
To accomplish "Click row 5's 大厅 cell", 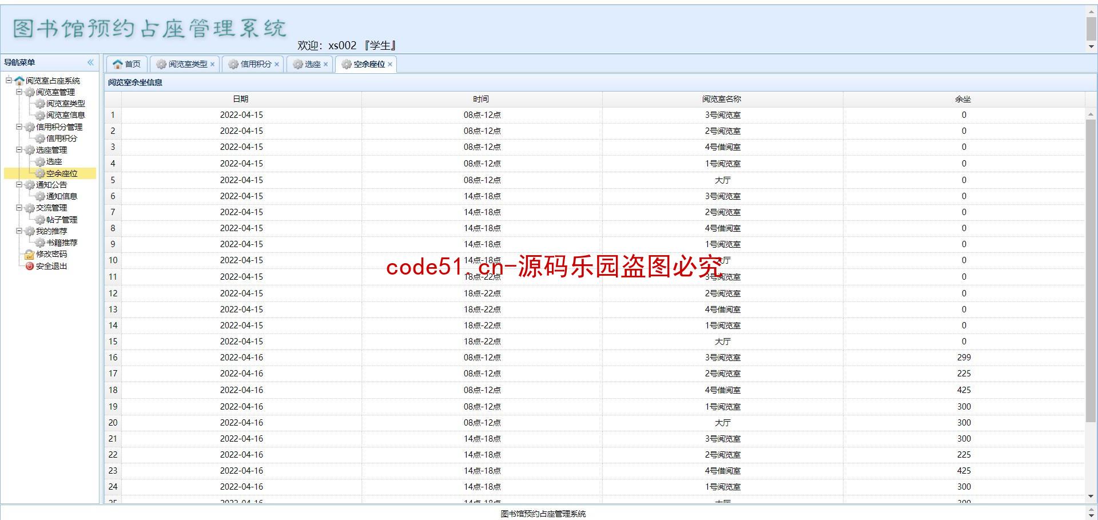I will [722, 180].
